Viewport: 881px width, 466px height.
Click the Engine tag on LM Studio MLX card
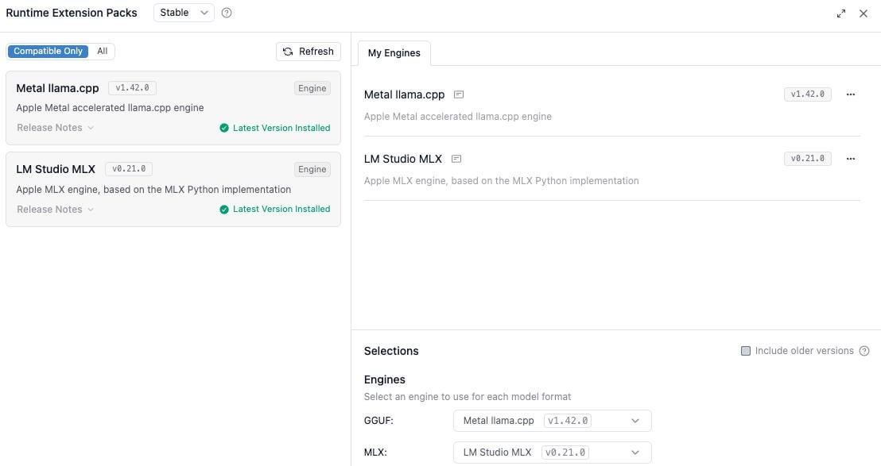(312, 169)
